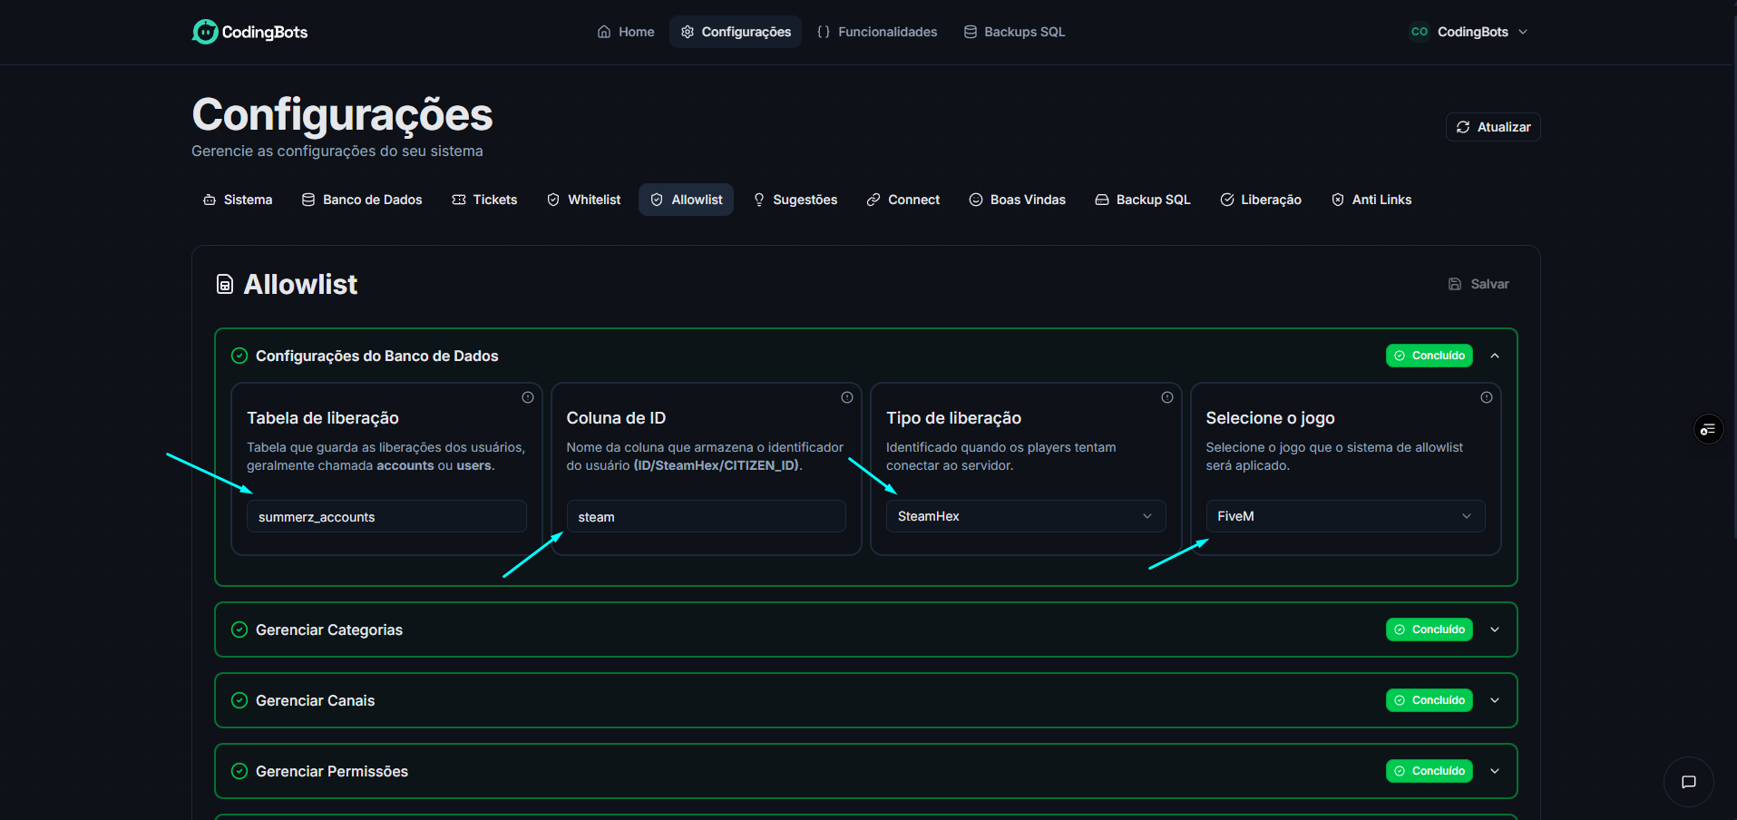The image size is (1737, 820).
Task: Expand the Gerenciar Categorias section
Action: pos(1495,630)
